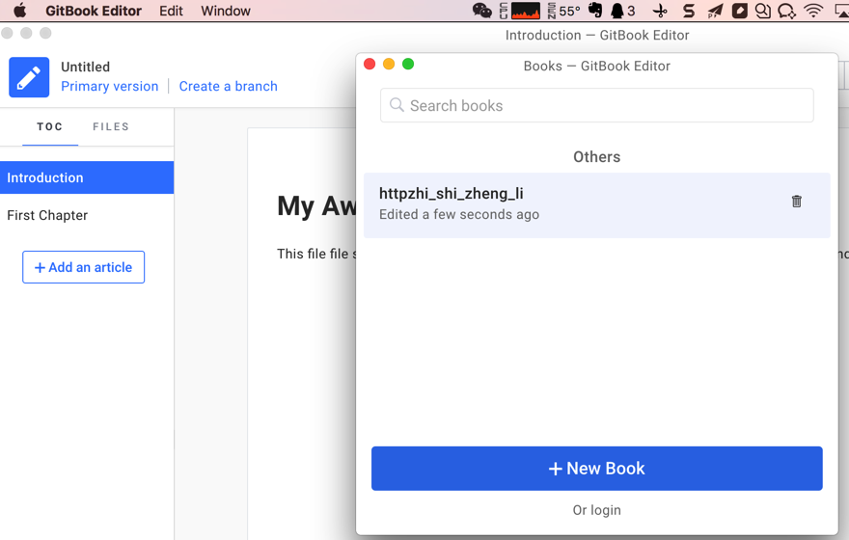Open the httpzhi_shi_zheng_li book entry
The image size is (849, 540).
(x=596, y=205)
